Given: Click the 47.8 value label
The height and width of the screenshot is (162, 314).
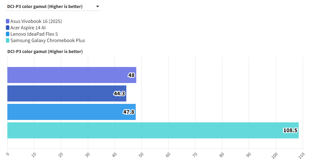Looking at the screenshot, I should tap(129, 112).
